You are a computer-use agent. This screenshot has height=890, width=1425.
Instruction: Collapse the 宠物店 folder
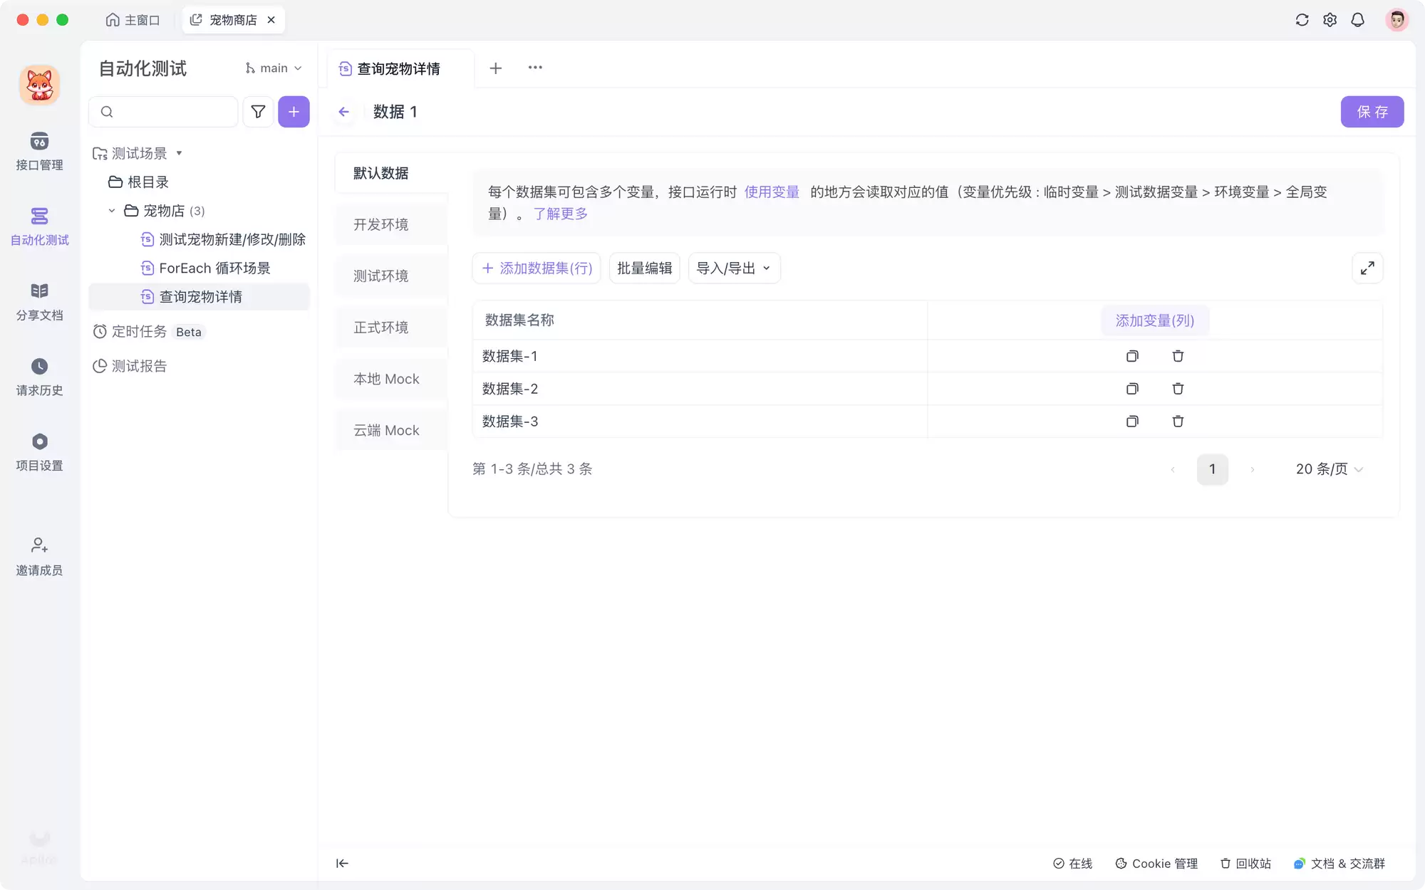(112, 211)
